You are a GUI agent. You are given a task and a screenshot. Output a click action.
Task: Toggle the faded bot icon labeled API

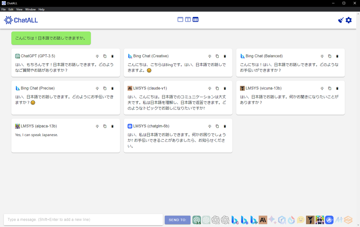(282, 220)
